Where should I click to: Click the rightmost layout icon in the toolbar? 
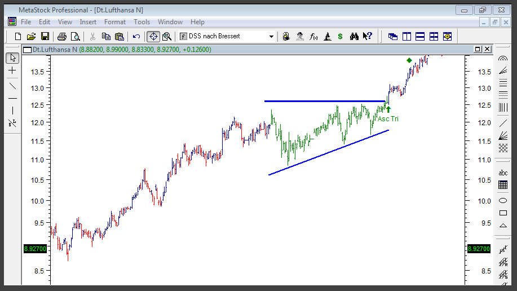[448, 36]
